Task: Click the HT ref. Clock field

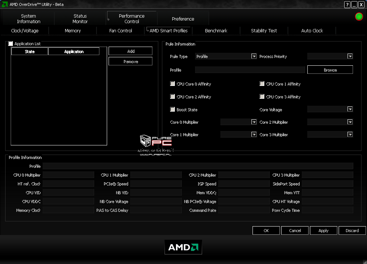Action: click(x=68, y=184)
